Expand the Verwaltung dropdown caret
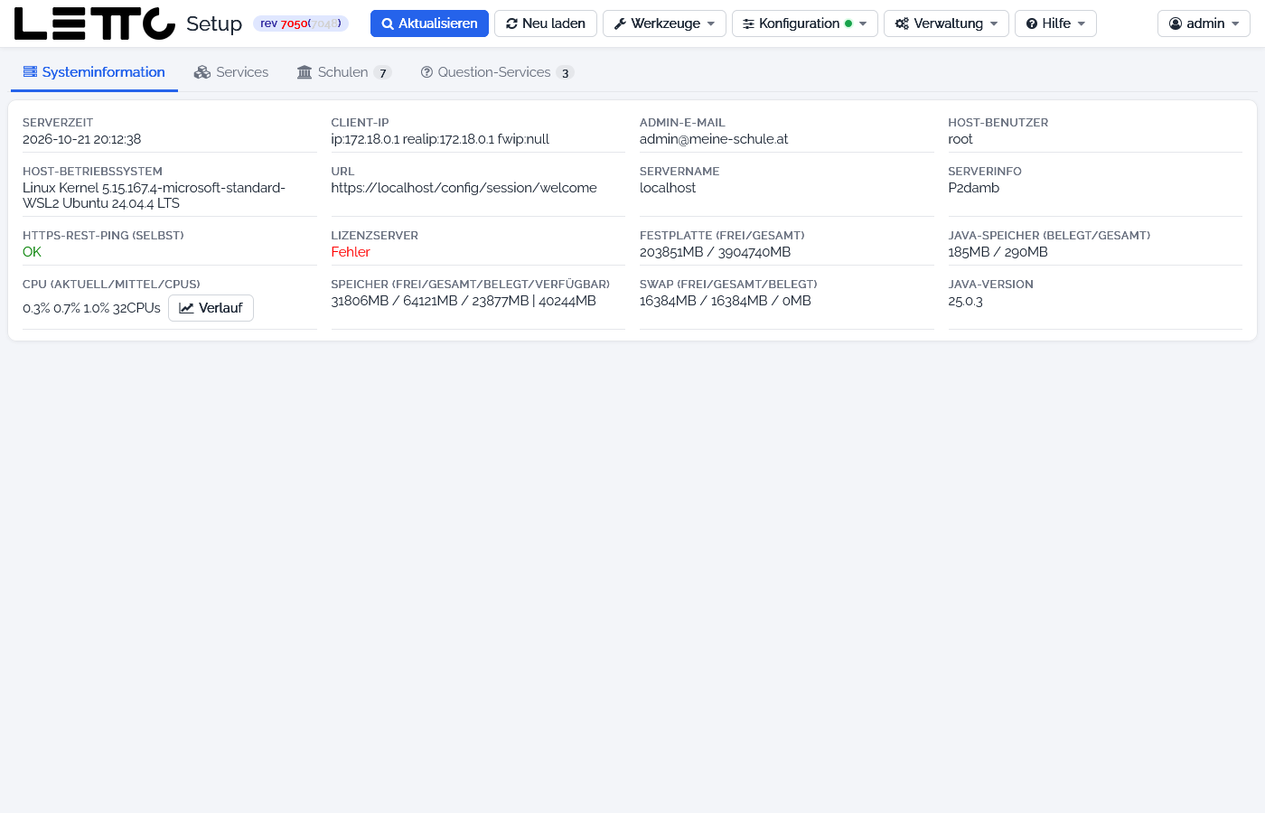Viewport: 1265px width, 813px height. coord(994,24)
